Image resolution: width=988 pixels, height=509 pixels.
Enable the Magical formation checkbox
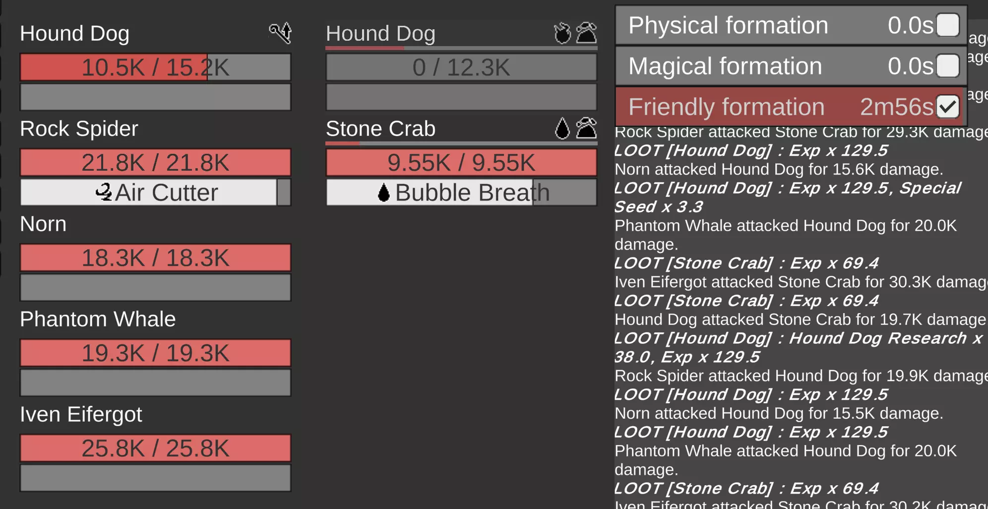[947, 66]
